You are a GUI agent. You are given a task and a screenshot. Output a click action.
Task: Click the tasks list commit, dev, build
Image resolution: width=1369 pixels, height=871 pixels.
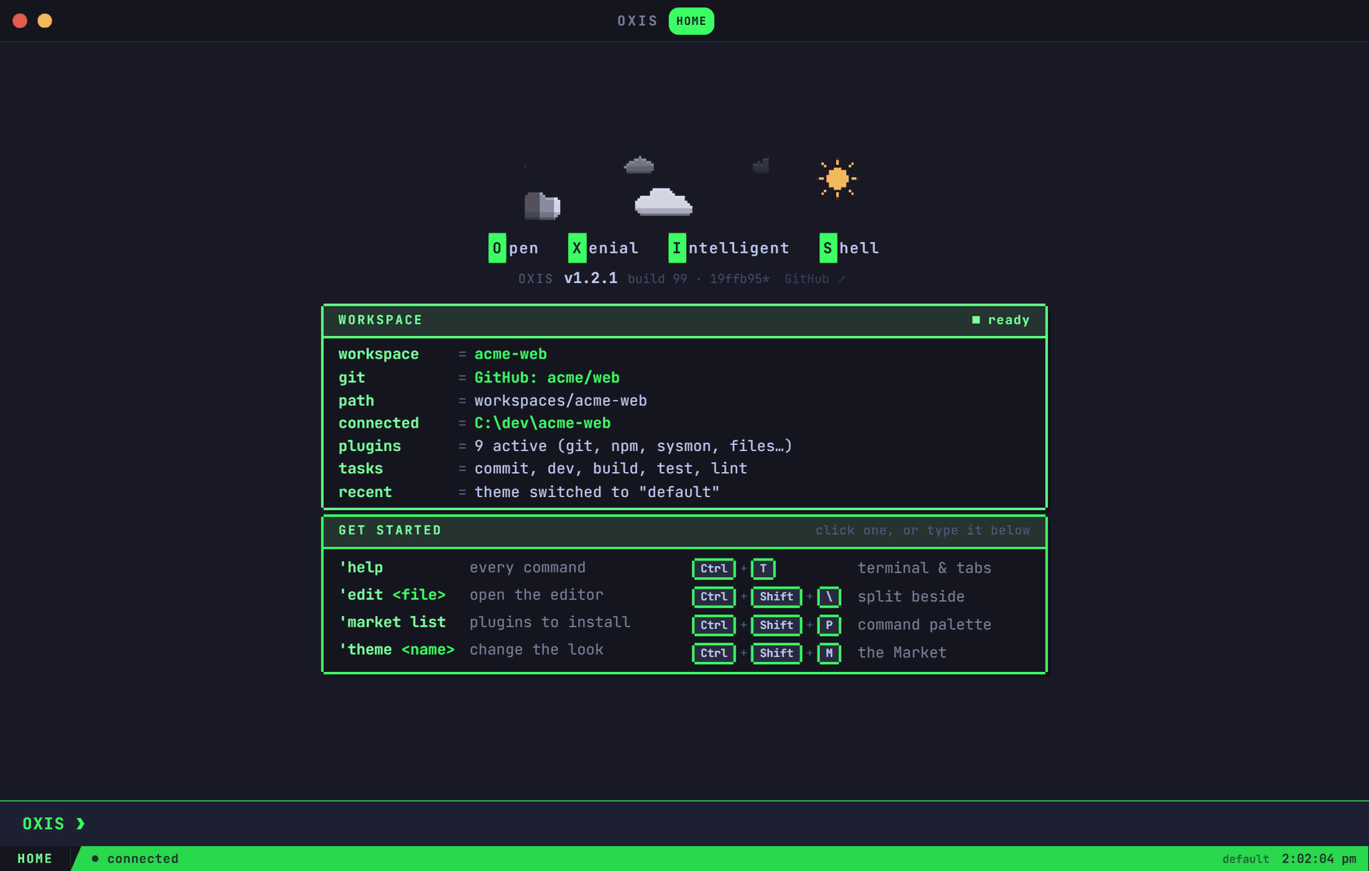pos(611,468)
